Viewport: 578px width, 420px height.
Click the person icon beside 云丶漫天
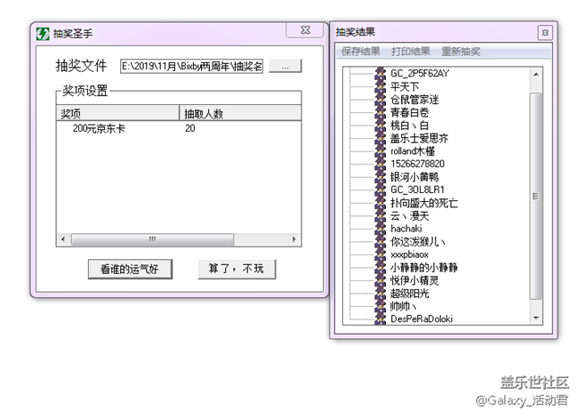coord(381,215)
